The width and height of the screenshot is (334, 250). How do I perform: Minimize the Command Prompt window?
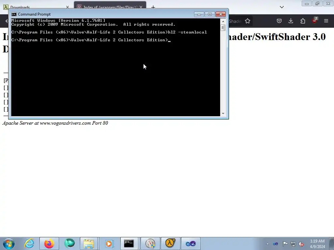pyautogui.click(x=199, y=14)
